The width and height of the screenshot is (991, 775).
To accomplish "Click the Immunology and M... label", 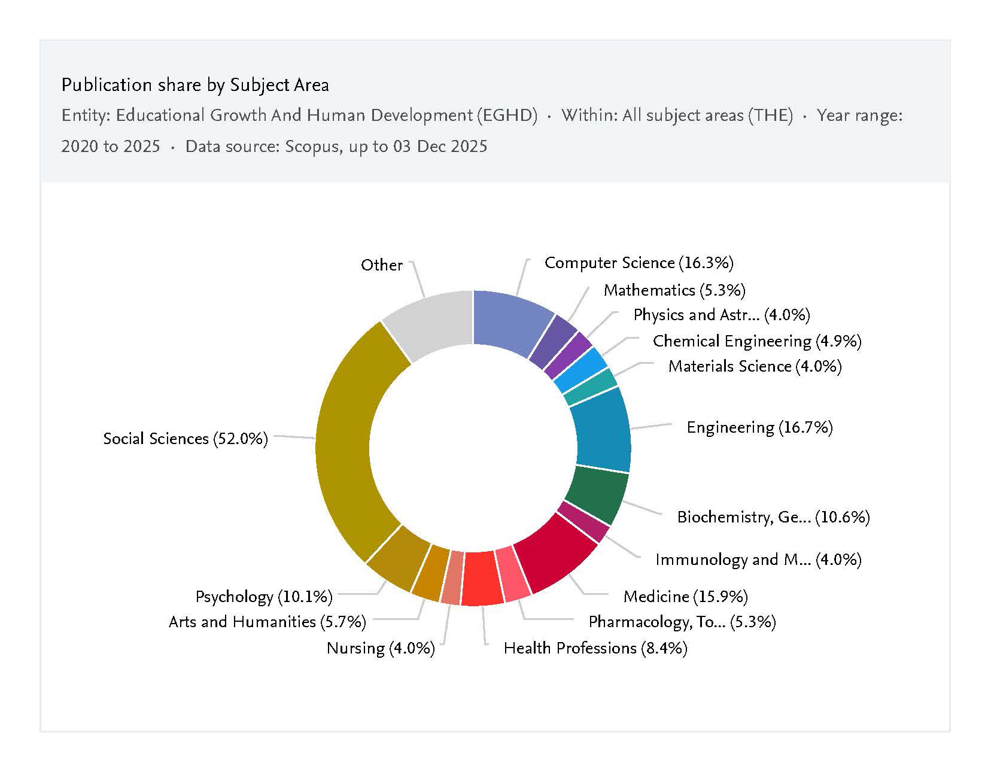I will pyautogui.click(x=758, y=560).
